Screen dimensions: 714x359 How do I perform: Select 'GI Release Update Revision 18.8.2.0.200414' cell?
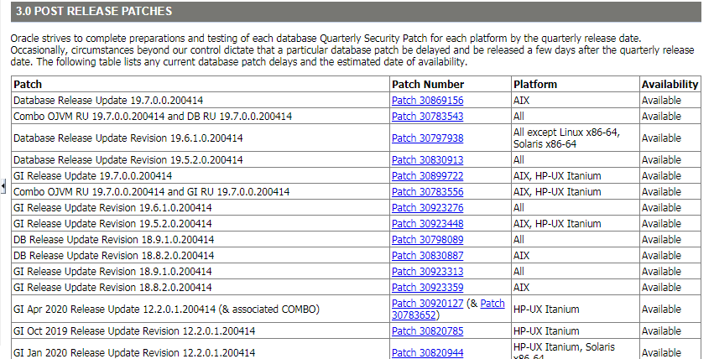point(201,288)
